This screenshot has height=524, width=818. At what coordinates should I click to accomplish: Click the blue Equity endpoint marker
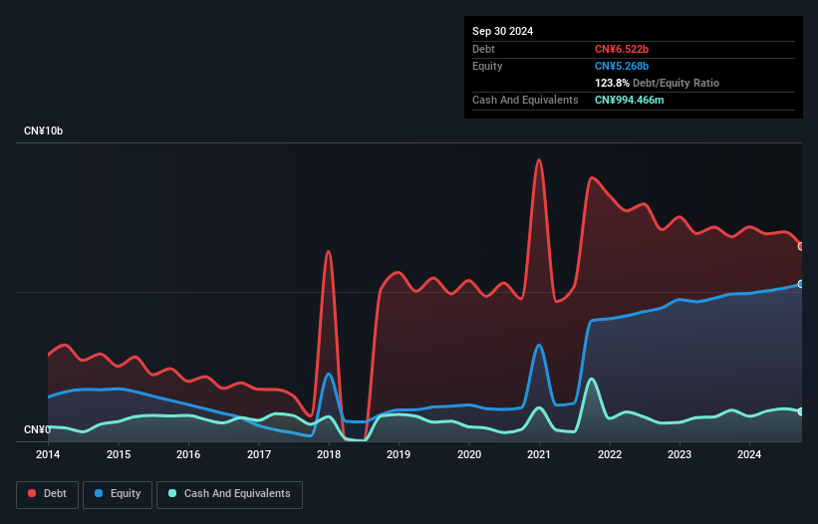pyautogui.click(x=801, y=284)
